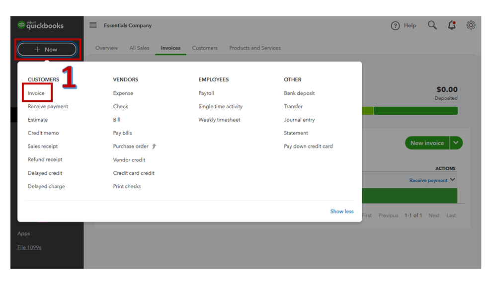Click the 1-1 of 1 pagination text
The height and width of the screenshot is (293, 496).
413,216
